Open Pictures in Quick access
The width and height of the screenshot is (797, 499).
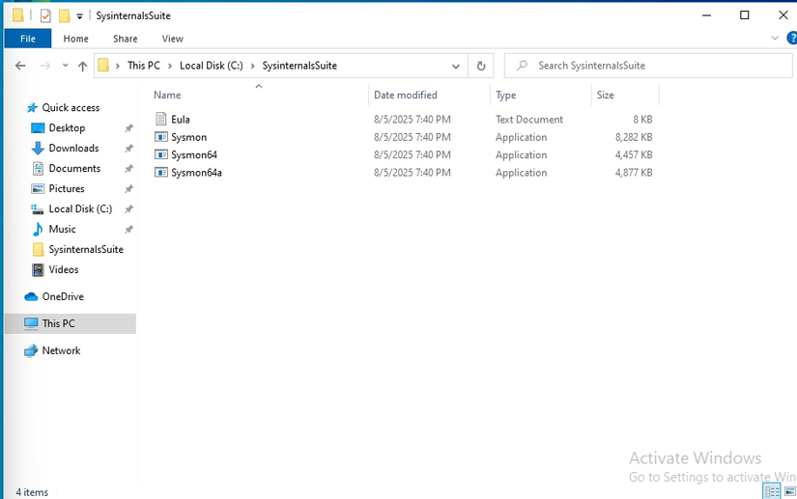[67, 189]
